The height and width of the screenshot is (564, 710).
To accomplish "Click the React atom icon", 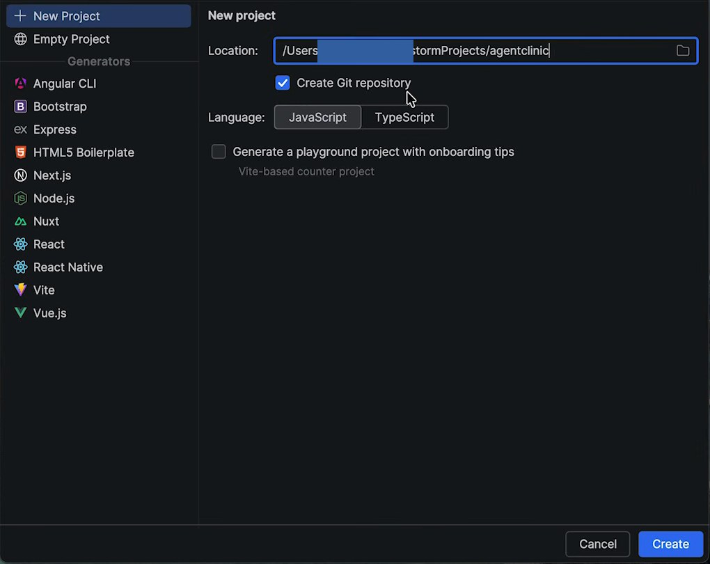I will (x=20, y=244).
